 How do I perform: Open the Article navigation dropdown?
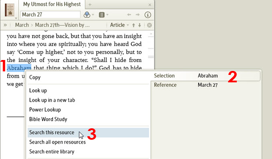click(x=119, y=25)
